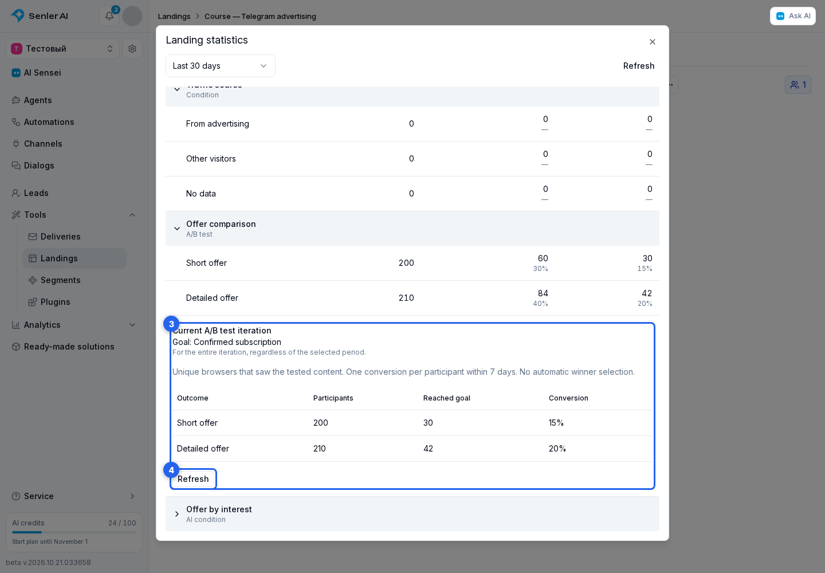Click the Reached goal column header
This screenshot has width=825, height=573.
tap(447, 398)
